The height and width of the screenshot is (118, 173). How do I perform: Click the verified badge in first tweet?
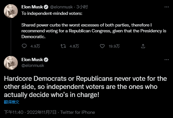click(46, 7)
